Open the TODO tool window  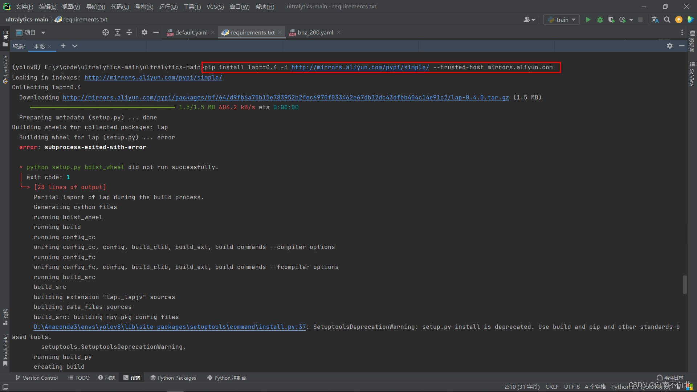(79, 378)
